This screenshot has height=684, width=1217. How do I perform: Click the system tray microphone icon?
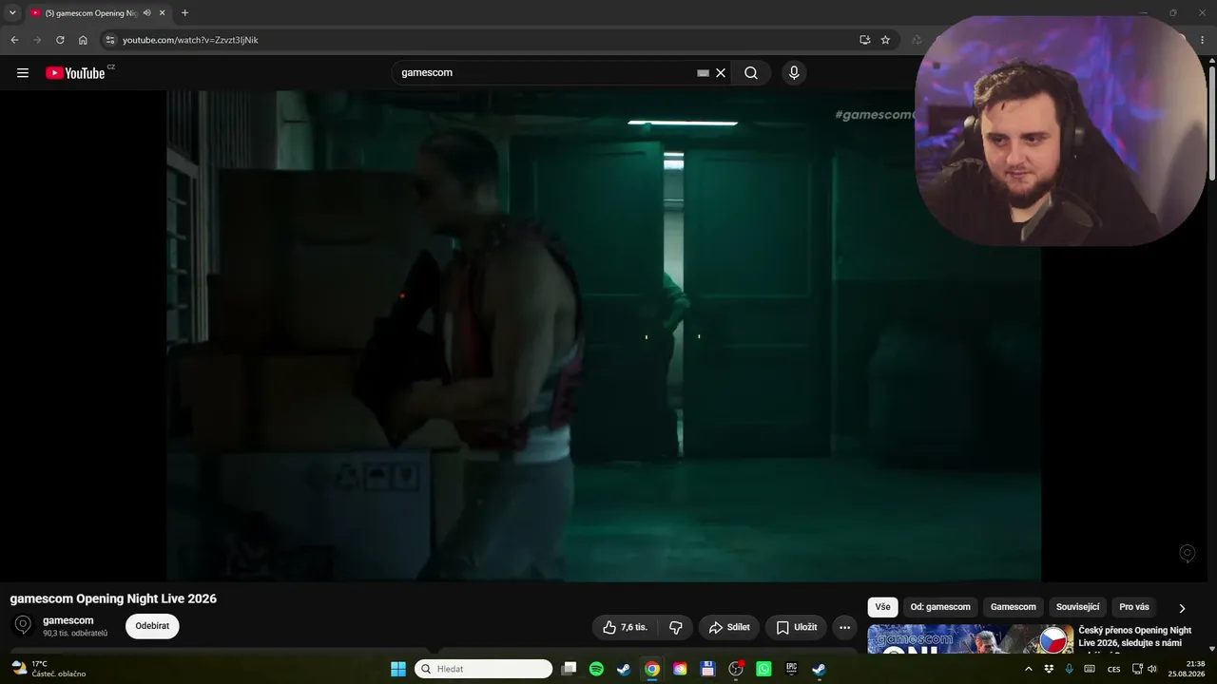coord(1070,669)
